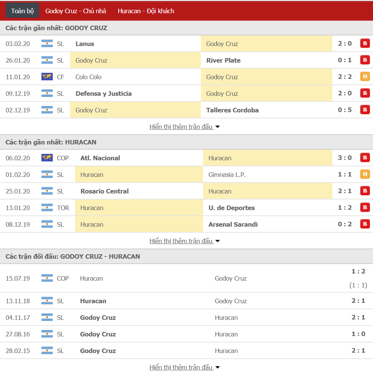
Task: Click the 2 : 1 score for 25.01.20
Action: pos(345,191)
